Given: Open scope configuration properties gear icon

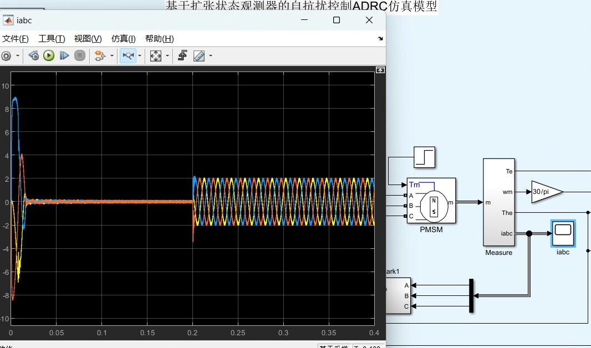Looking at the screenshot, I should (6, 56).
